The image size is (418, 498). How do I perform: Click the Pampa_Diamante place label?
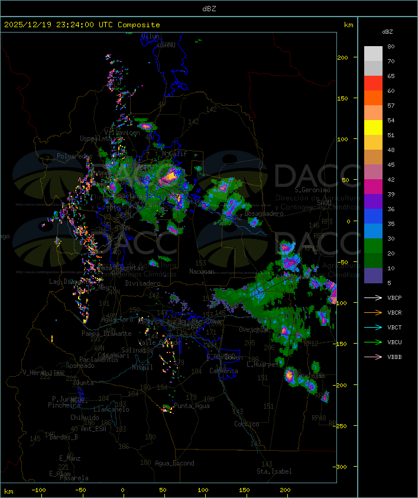click(106, 334)
